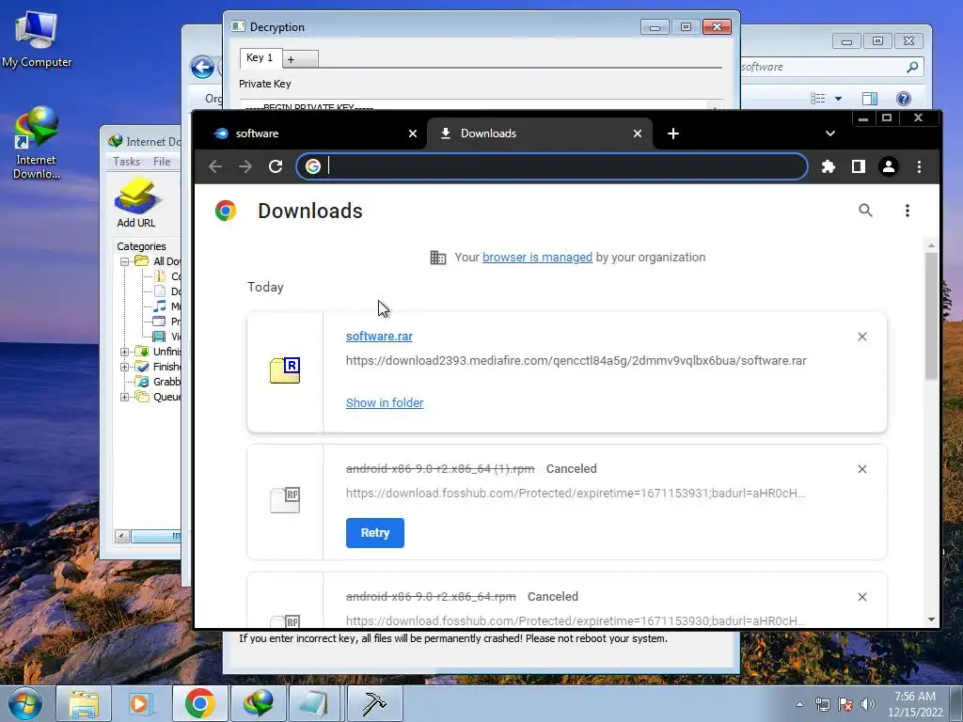Click Internet Download Manager taskbar icon
This screenshot has width=963, height=722.
[258, 703]
